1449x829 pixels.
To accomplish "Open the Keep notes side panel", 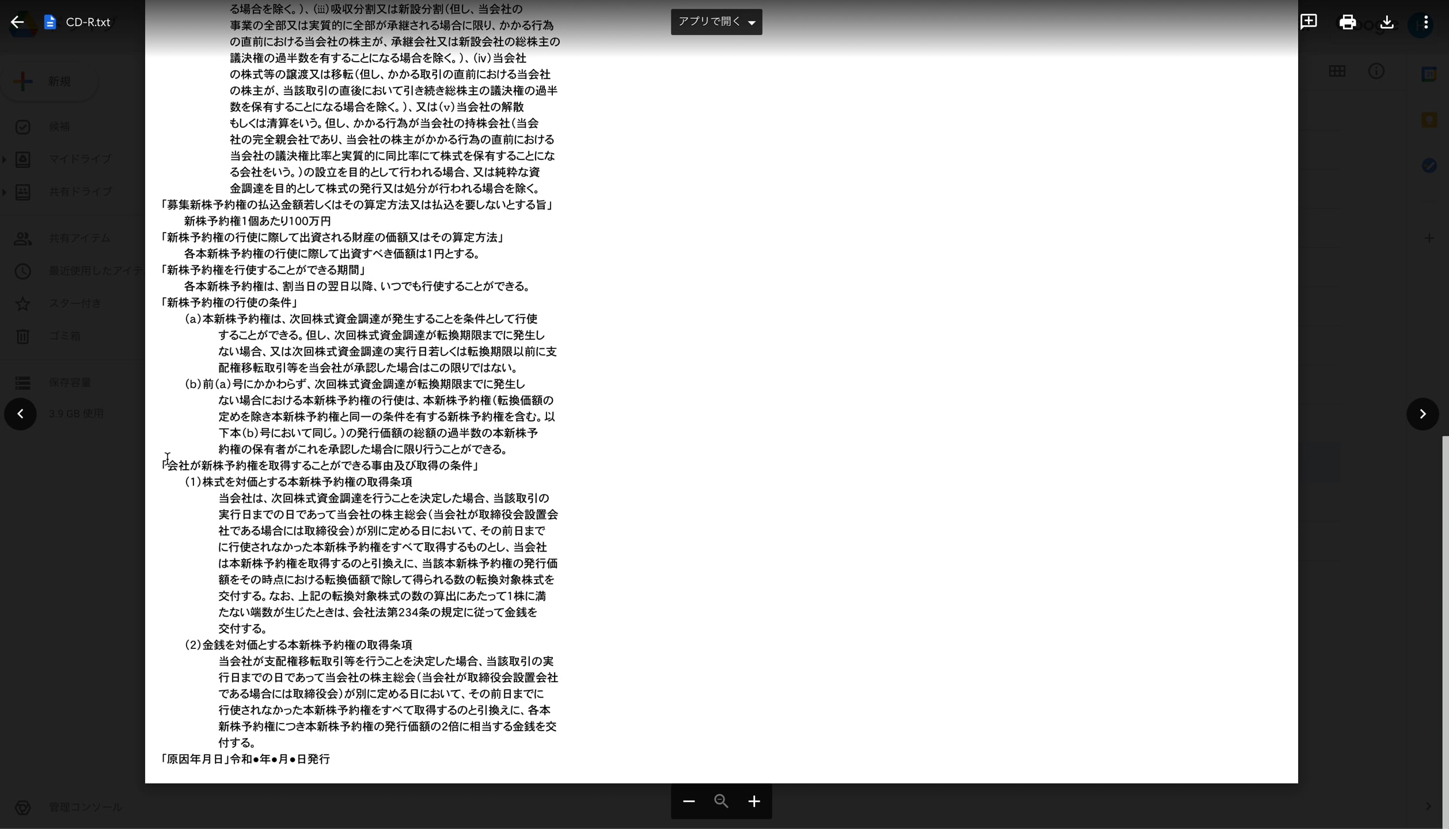I will tap(1429, 119).
